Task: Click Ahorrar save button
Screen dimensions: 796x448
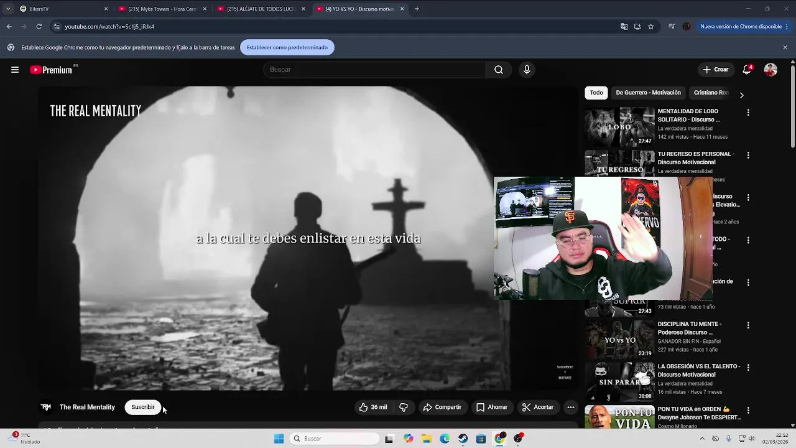Action: pos(491,407)
